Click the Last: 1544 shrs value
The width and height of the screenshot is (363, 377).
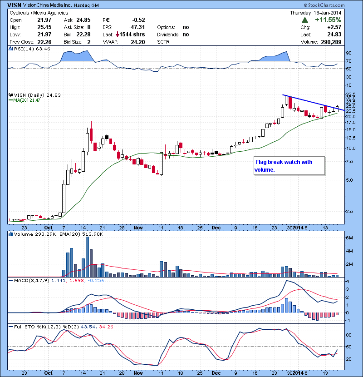pyautogui.click(x=132, y=35)
